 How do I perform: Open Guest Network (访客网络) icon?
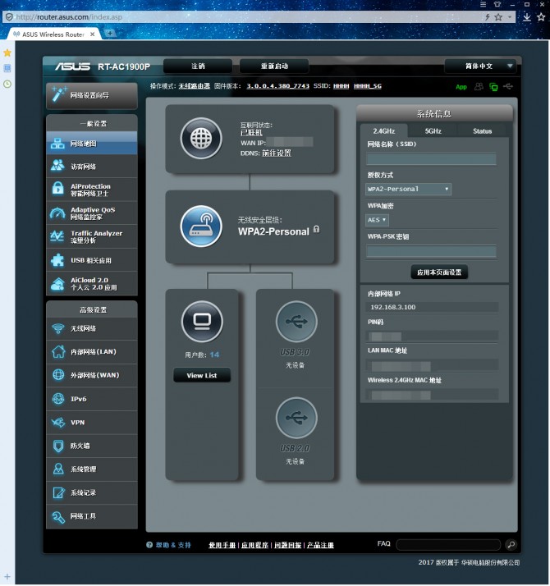tap(57, 166)
